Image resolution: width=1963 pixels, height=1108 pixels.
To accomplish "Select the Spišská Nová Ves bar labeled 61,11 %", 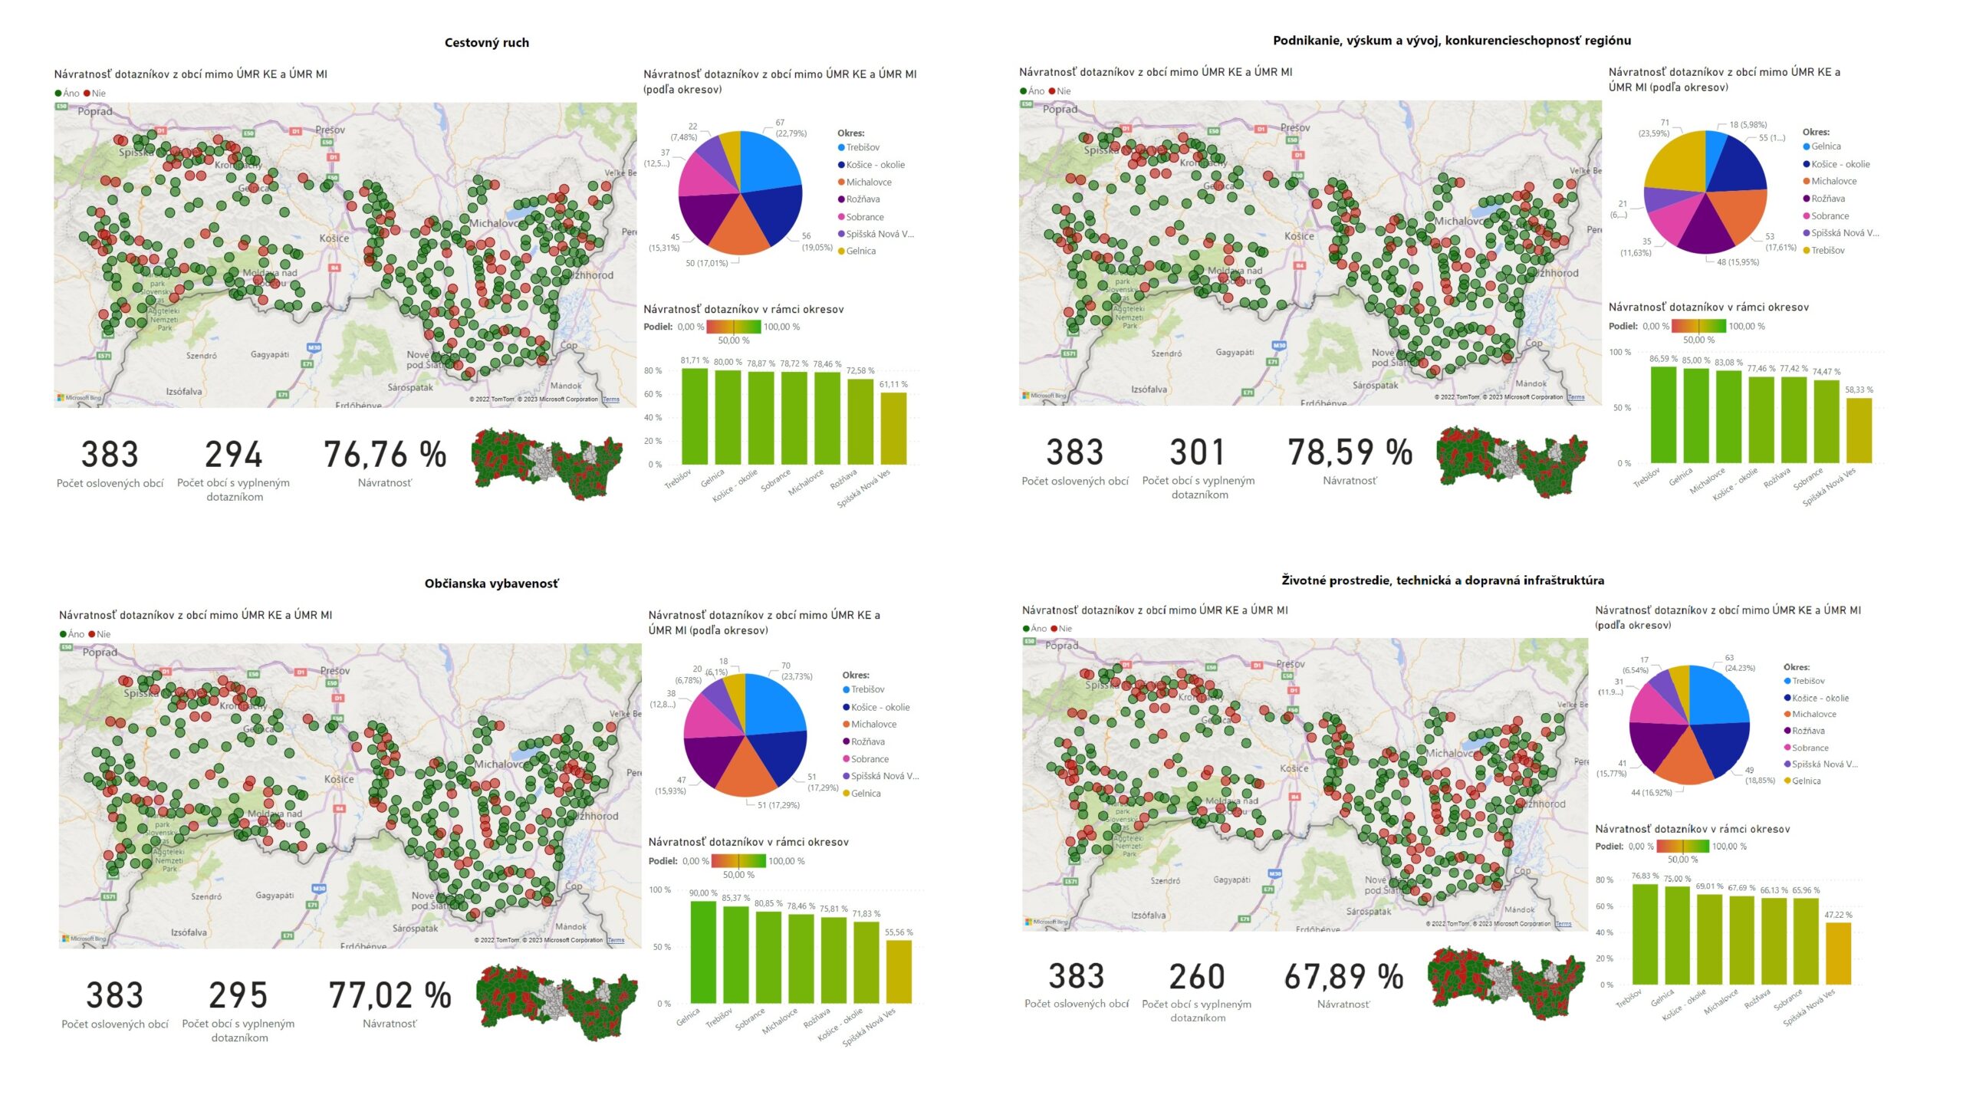I will point(893,429).
